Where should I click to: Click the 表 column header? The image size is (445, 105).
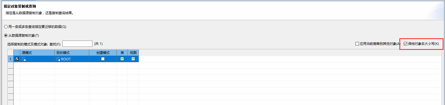tap(122, 52)
